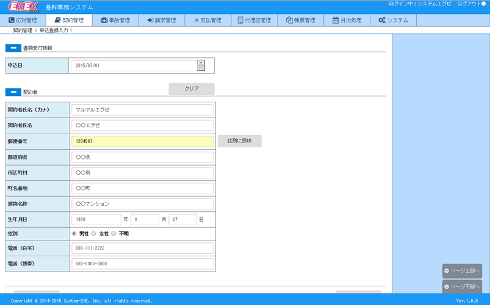This screenshot has width=490, height=305.
Task: Select 男性 gender radio button
Action: [74, 234]
